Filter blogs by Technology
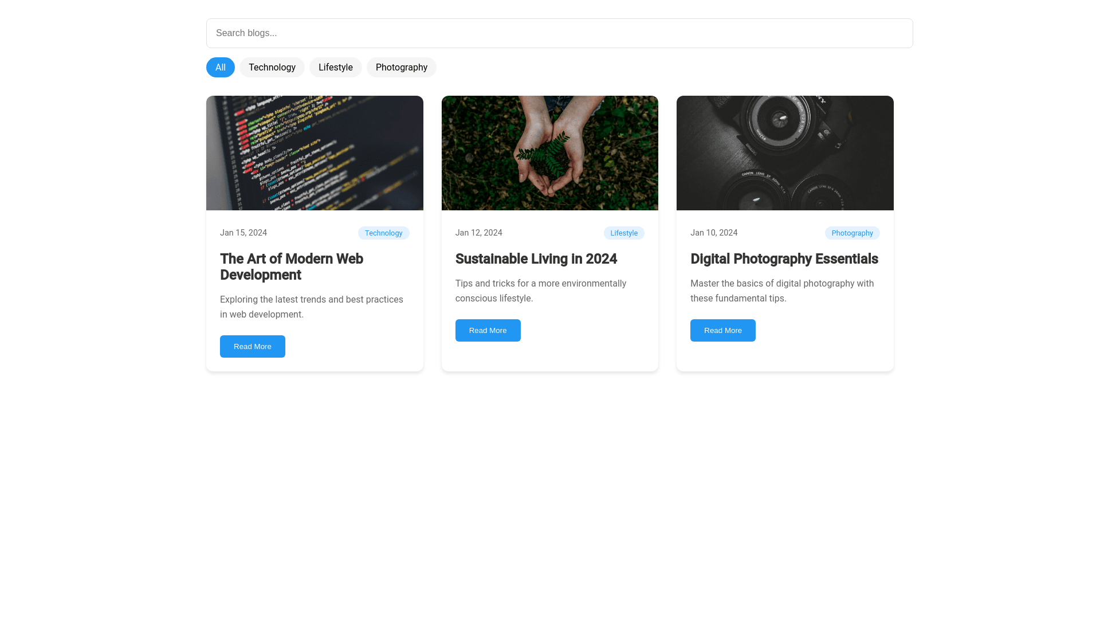 pos(272,67)
